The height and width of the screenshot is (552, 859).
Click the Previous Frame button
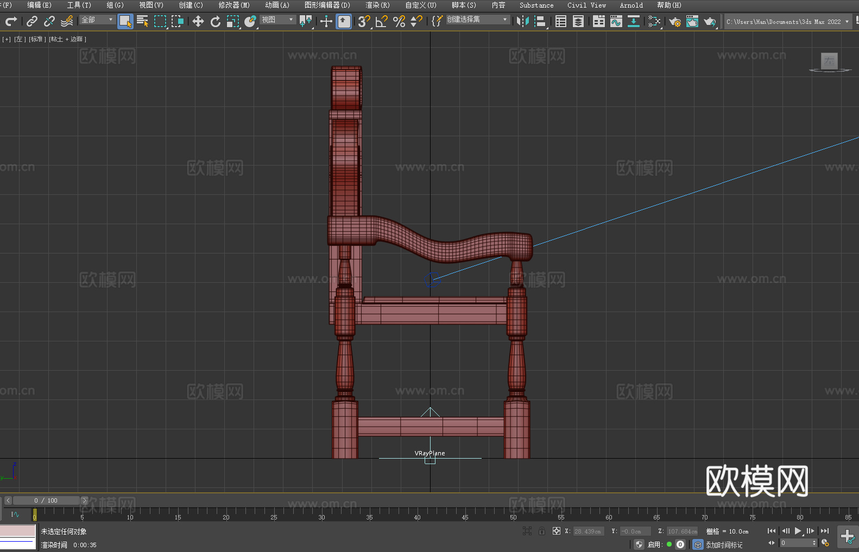[x=785, y=531]
